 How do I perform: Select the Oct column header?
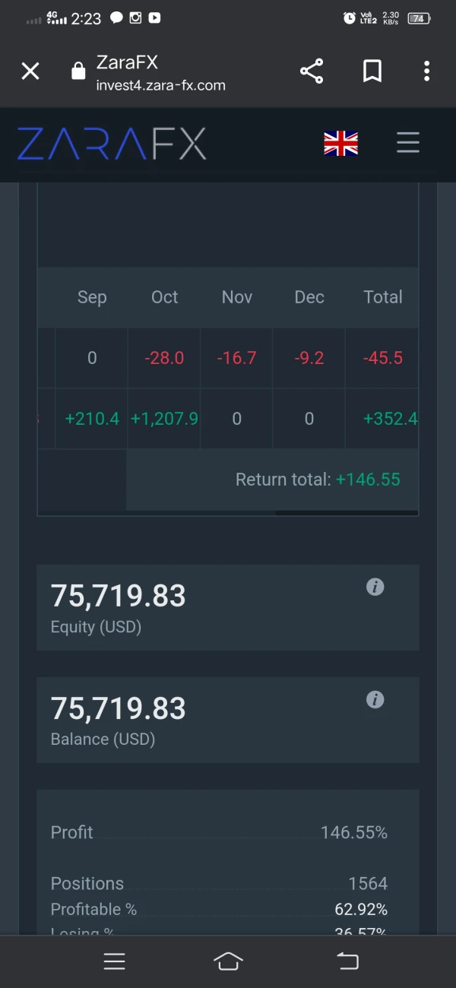[x=164, y=297]
